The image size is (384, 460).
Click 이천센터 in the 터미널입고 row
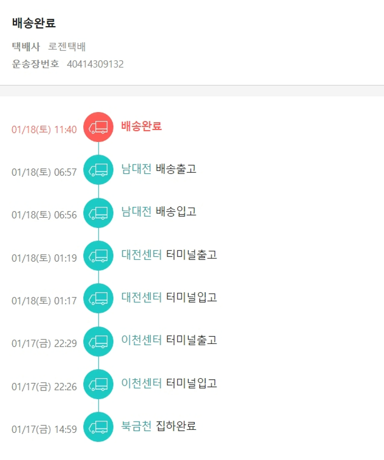point(141,383)
